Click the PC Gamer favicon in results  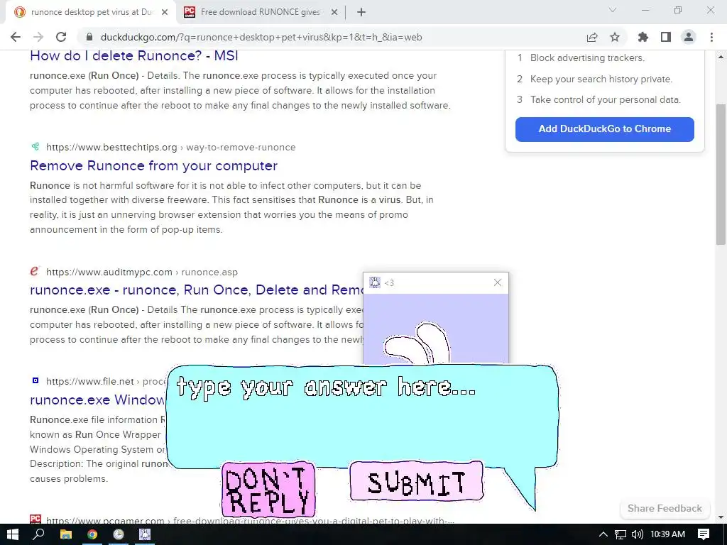click(x=35, y=519)
